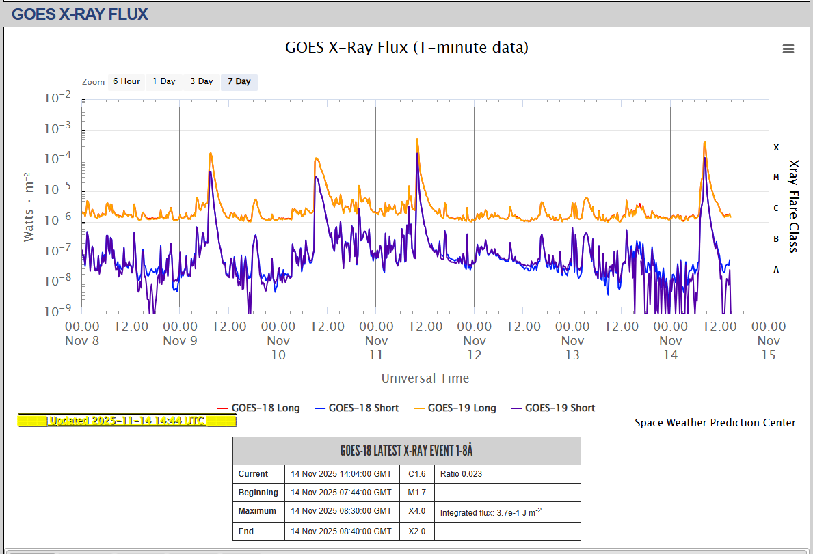Click the Nov 11 flare peak on chart
Image resolution: width=813 pixels, height=554 pixels.
pos(417,140)
